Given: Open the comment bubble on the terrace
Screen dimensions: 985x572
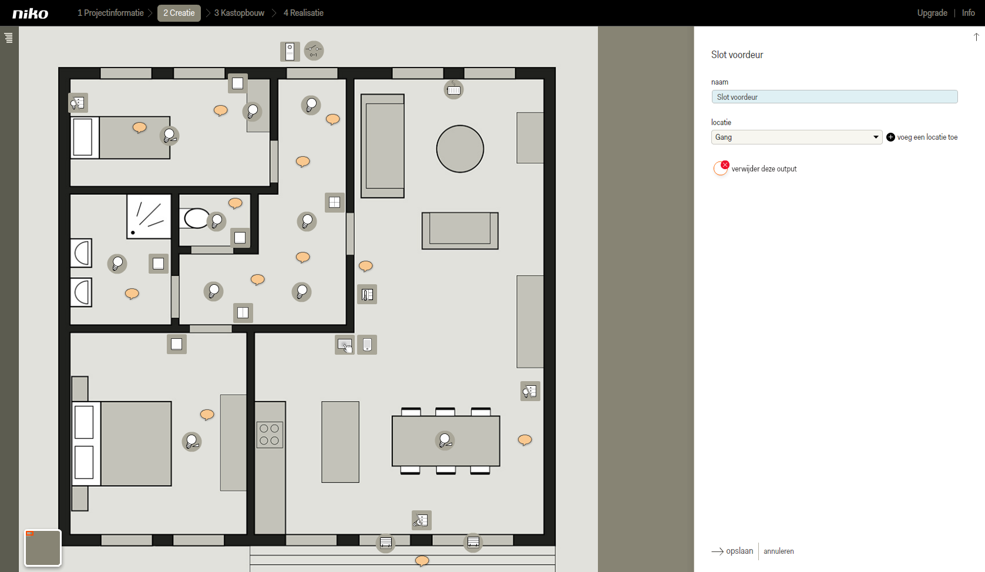Looking at the screenshot, I should tap(422, 561).
